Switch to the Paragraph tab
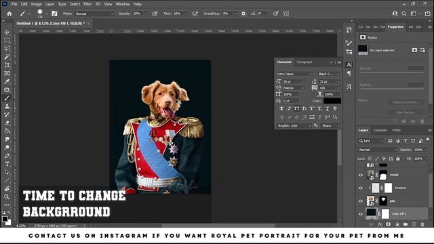Image resolution: width=434 pixels, height=244 pixels. [304, 62]
